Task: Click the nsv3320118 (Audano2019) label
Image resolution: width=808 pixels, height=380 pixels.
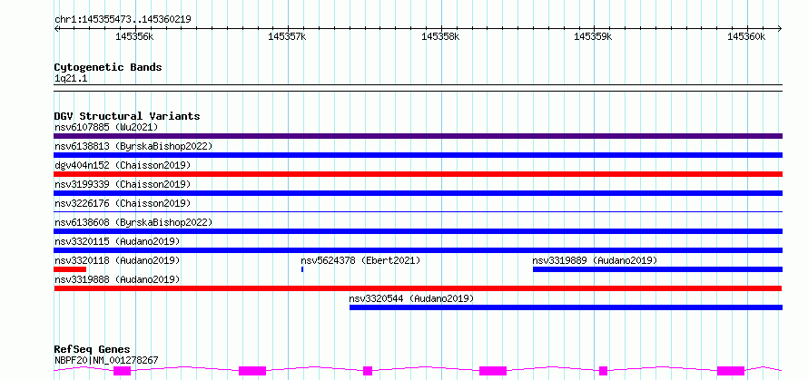Action: tap(117, 260)
